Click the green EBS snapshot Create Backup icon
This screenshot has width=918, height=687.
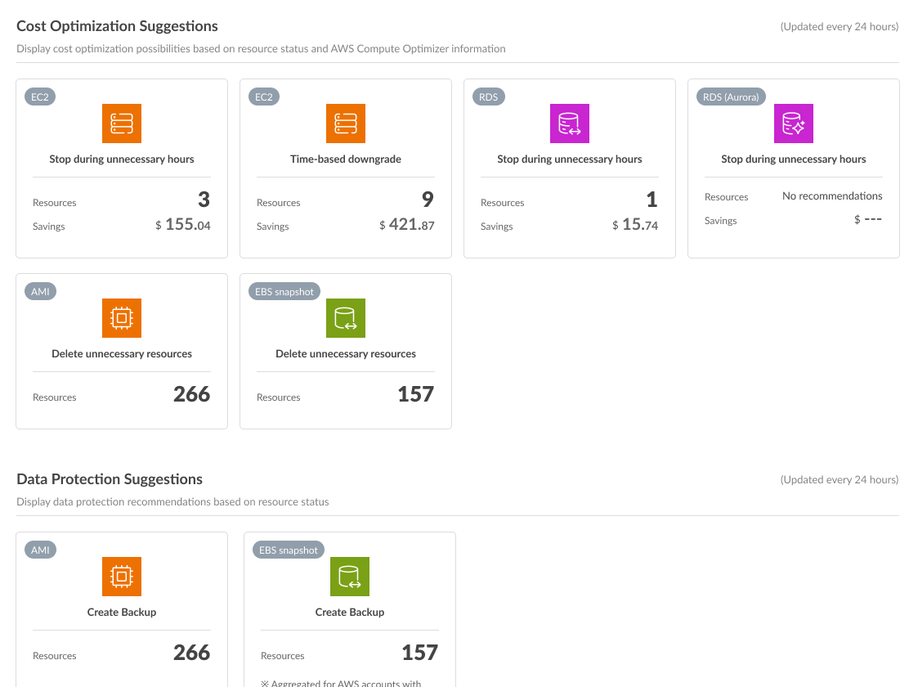tap(350, 577)
